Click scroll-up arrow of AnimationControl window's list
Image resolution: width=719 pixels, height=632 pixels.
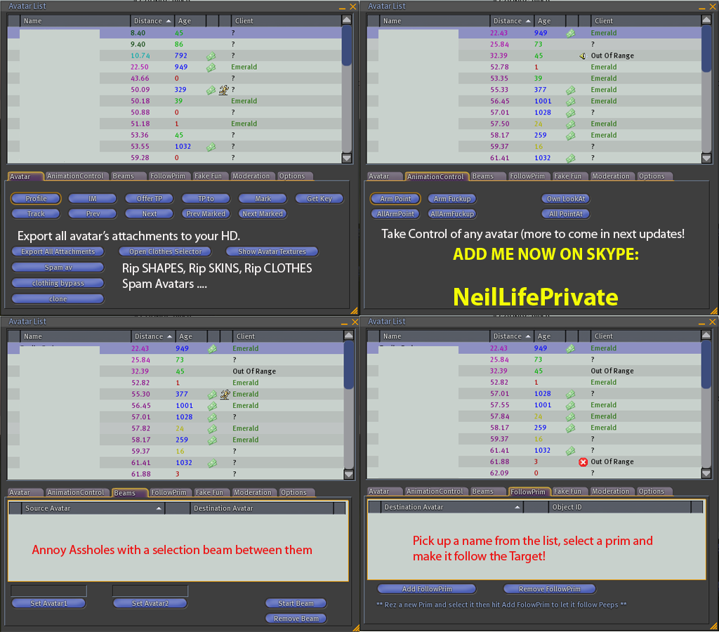pyautogui.click(x=706, y=20)
